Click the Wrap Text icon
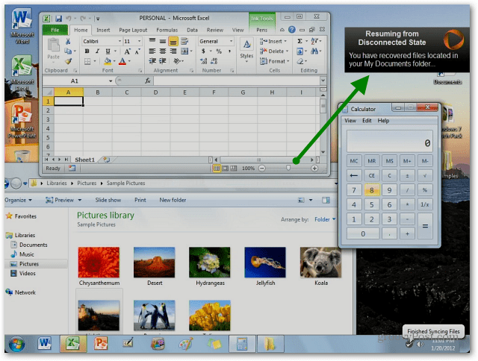This screenshot has height=361, width=478. pyautogui.click(x=184, y=41)
